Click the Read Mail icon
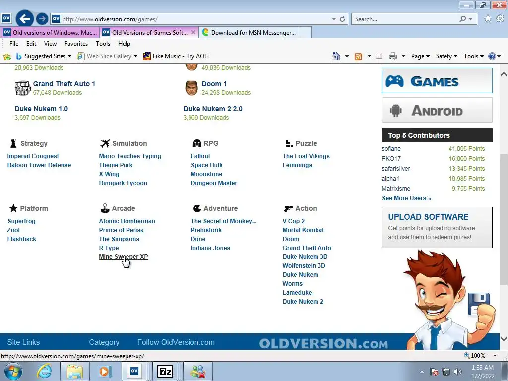Viewport: 508px width, 381px height. 379,57
